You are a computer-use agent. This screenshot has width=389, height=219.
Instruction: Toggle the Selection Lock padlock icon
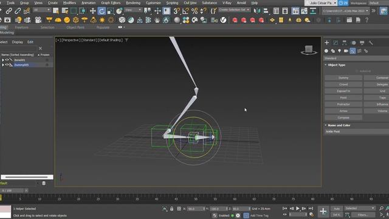point(171,209)
